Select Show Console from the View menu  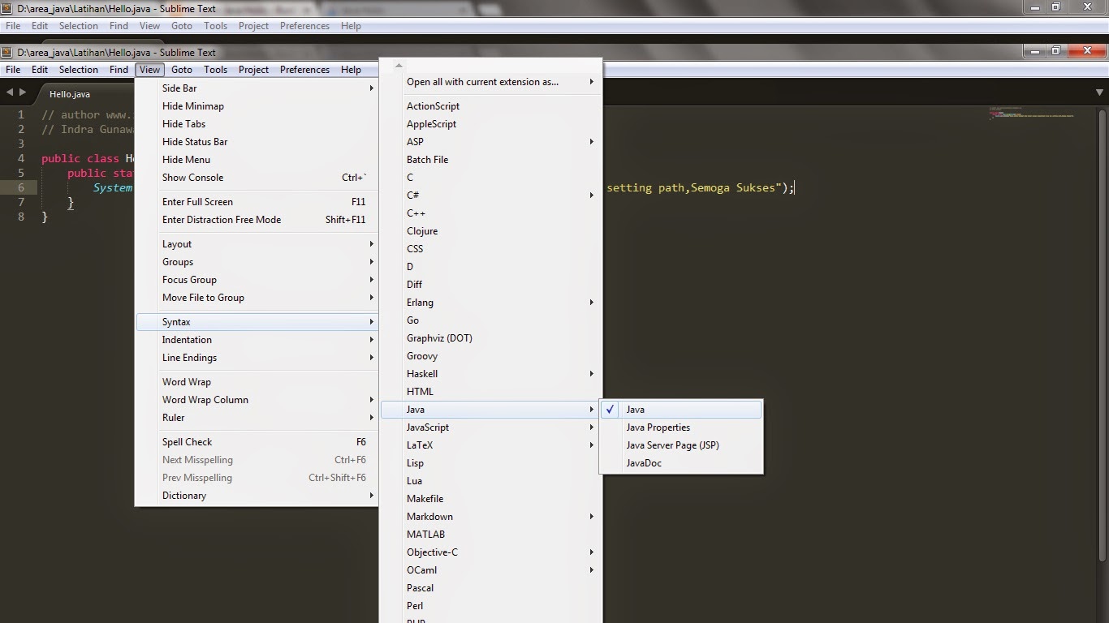pyautogui.click(x=193, y=178)
